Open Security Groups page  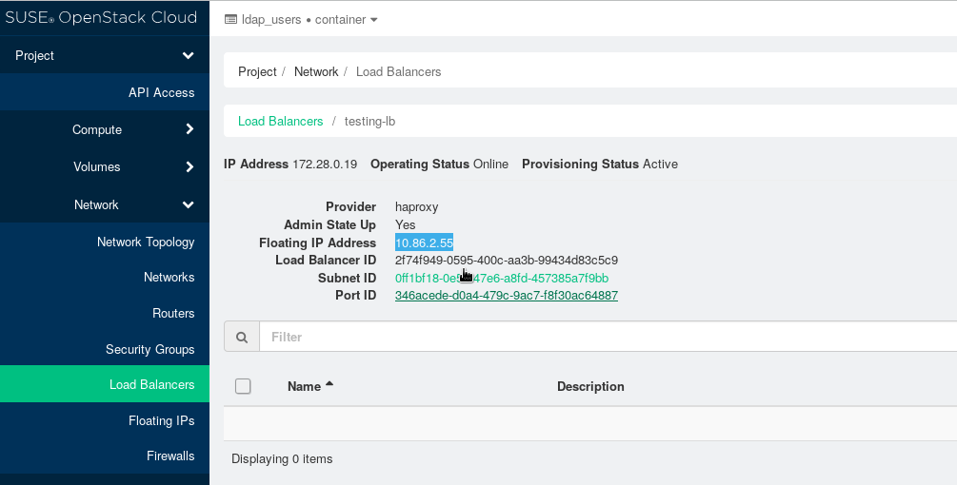point(150,349)
